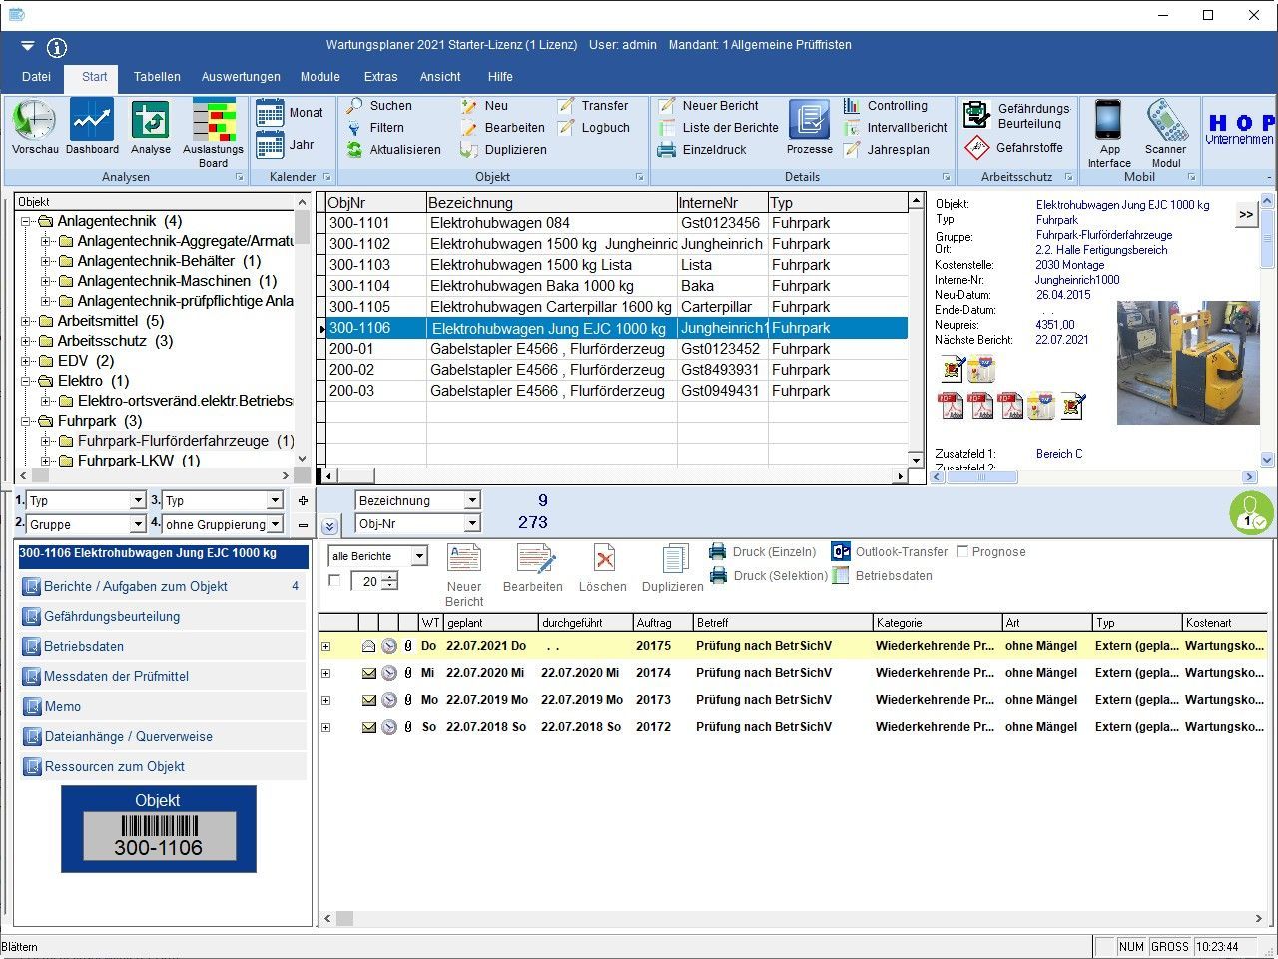
Task: Open the Dashboard analysis icon
Action: pyautogui.click(x=92, y=121)
